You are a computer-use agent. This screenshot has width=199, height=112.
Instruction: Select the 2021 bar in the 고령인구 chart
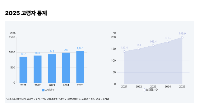pos(23,70)
